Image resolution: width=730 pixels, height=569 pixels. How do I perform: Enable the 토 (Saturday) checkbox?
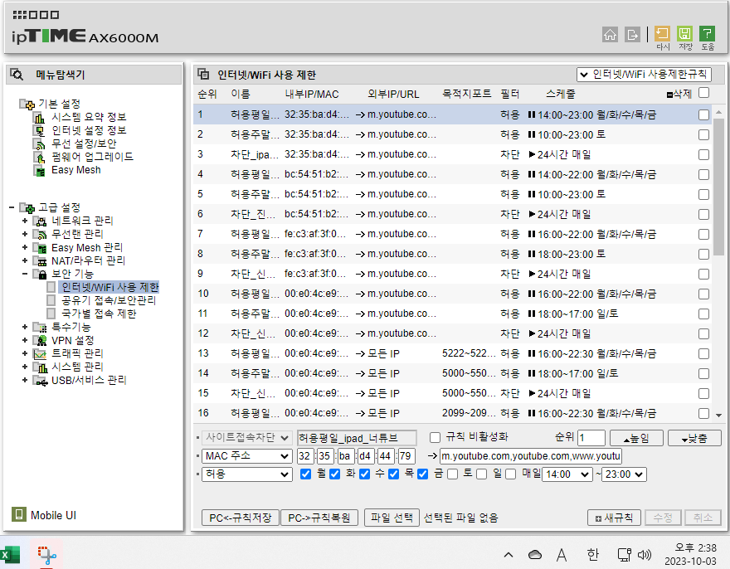click(x=452, y=474)
